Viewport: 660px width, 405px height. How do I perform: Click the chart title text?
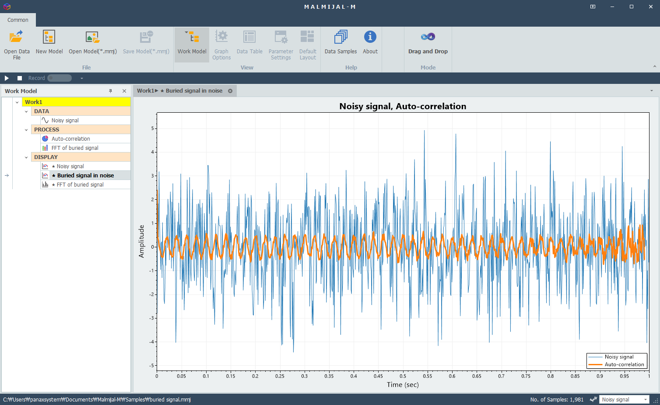coord(403,106)
